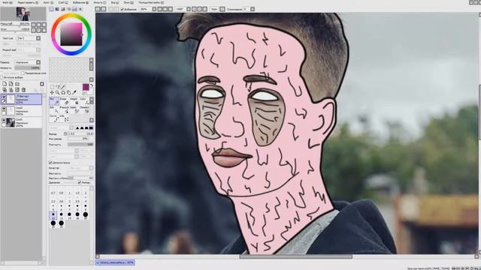This screenshot has height=270, width=481.
Task: Open the Фильтр menu
Action: tap(99, 2)
